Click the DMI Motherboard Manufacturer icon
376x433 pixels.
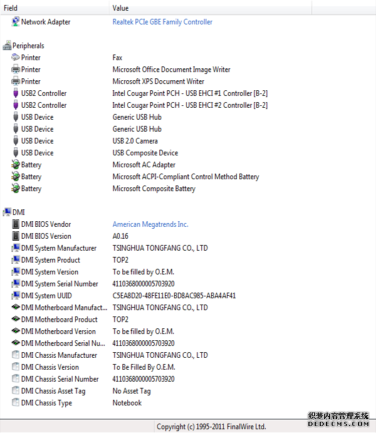pos(16,307)
